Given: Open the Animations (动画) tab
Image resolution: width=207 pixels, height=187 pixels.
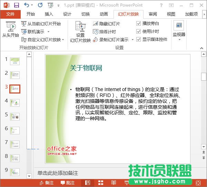Looking at the screenshot, I should click(104, 14).
